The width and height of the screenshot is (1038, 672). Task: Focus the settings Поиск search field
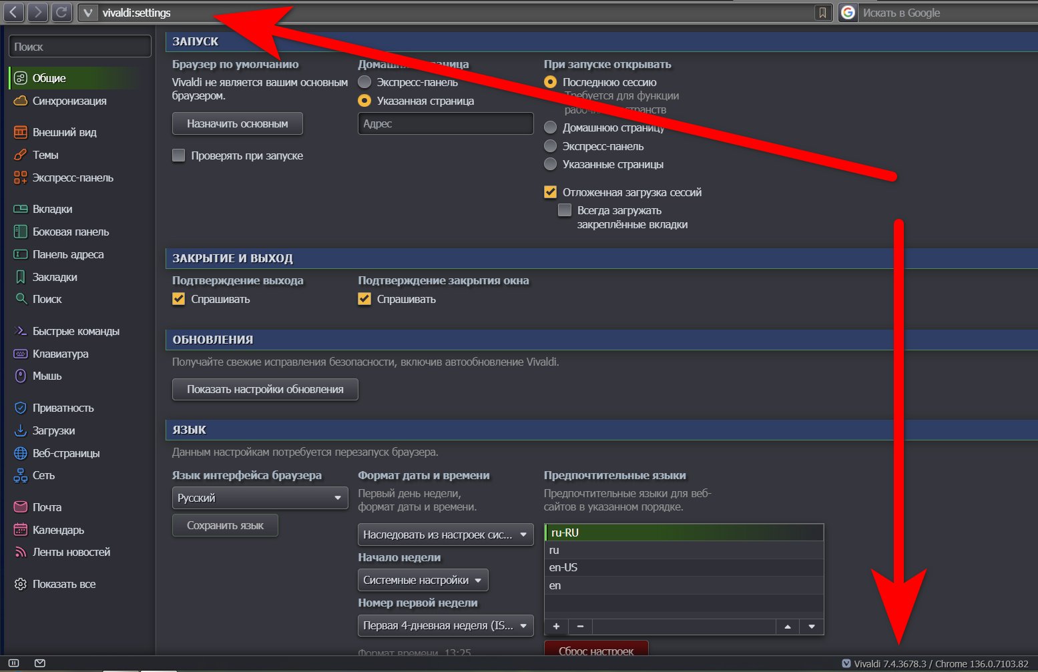80,47
